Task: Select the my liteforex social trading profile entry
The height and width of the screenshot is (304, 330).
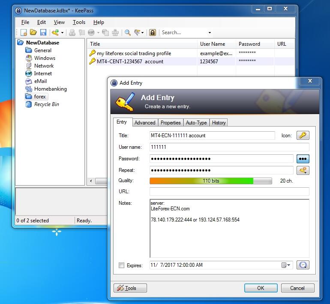Action: click(x=134, y=53)
